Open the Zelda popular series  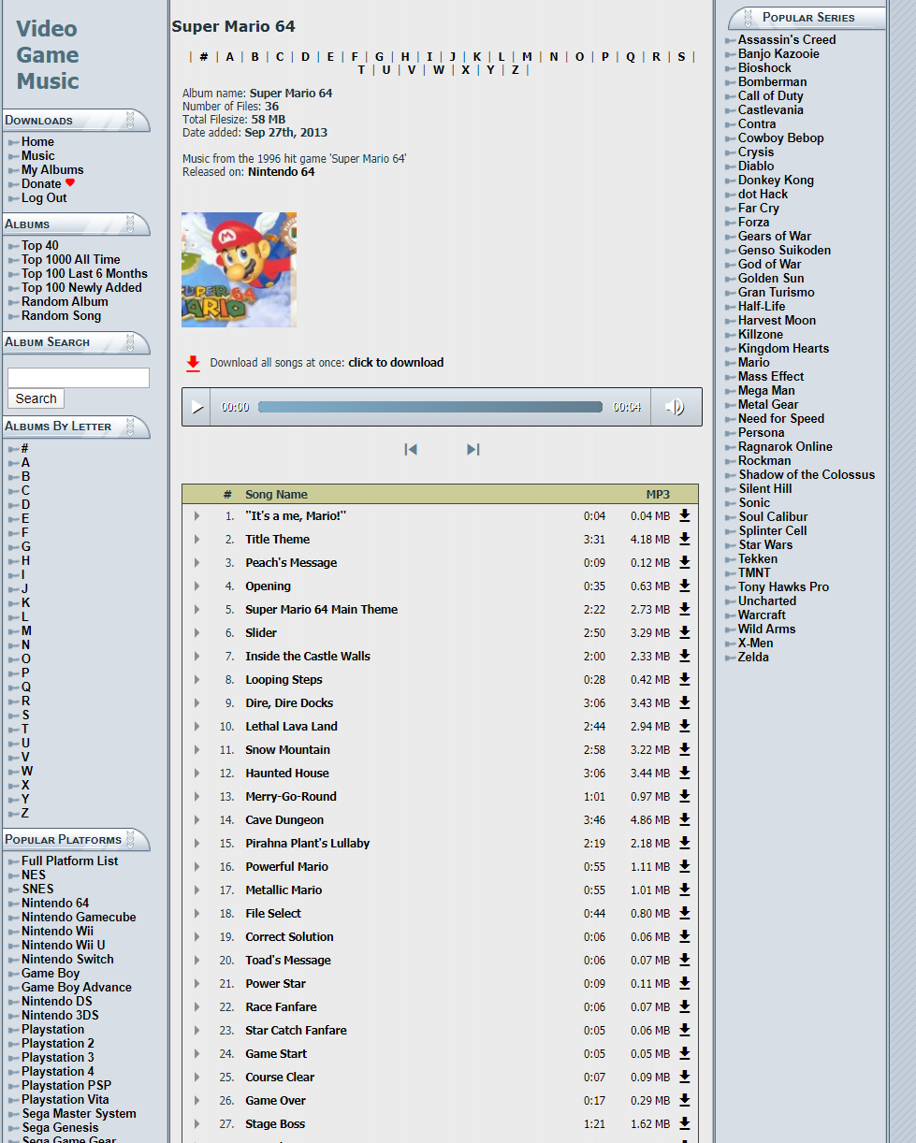[x=753, y=658]
